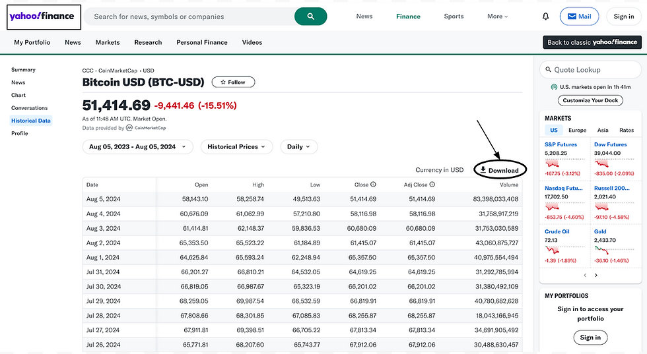Image resolution: width=647 pixels, height=354 pixels.
Task: Select the Chart sidebar item
Action: [18, 95]
